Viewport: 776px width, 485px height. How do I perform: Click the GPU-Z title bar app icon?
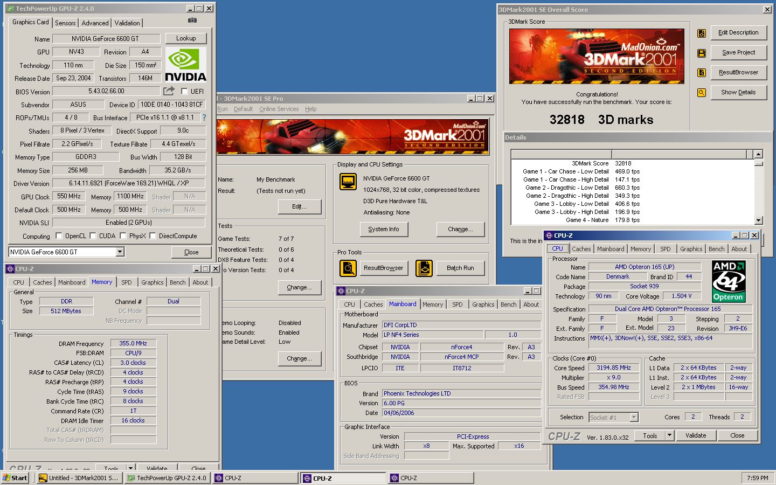pyautogui.click(x=11, y=9)
